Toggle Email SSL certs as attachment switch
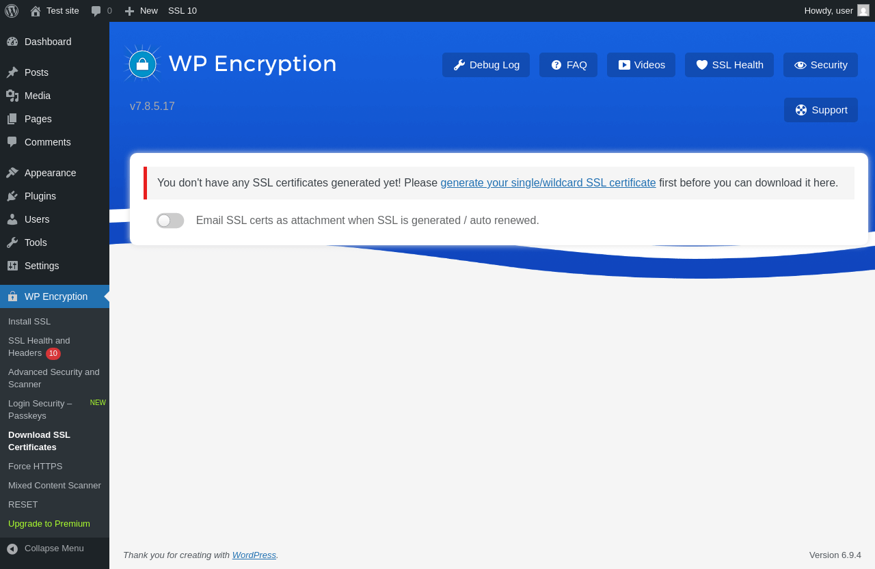The height and width of the screenshot is (569, 875). coord(170,221)
